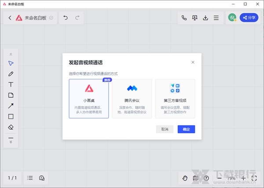Click the third-party video apps icon
Viewport: 264px width, 188px height.
(x=175, y=88)
